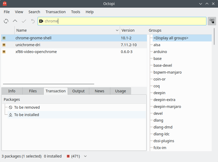Screen dimensions: 218x162
Task: Expand the statusbar outdated packages chevron
Action: (x=85, y=156)
